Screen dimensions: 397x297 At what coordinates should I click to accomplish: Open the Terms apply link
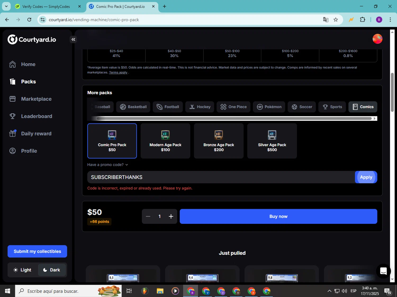click(118, 72)
